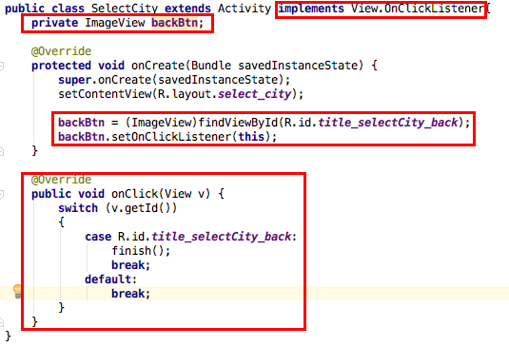Click the highlighted backBtn field declaration
Image resolution: width=509 pixels, height=347 pixels.
174,23
